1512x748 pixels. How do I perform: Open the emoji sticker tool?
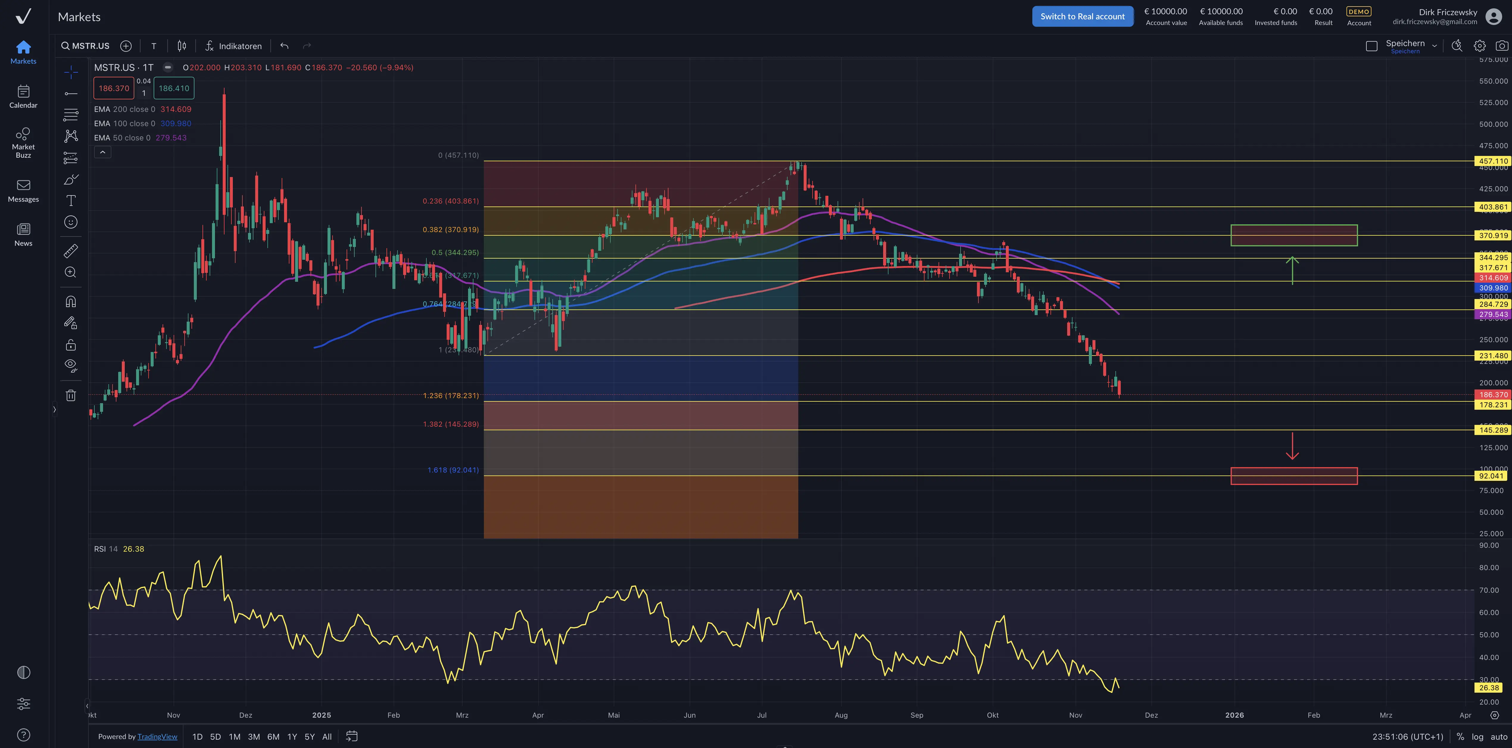click(x=71, y=222)
